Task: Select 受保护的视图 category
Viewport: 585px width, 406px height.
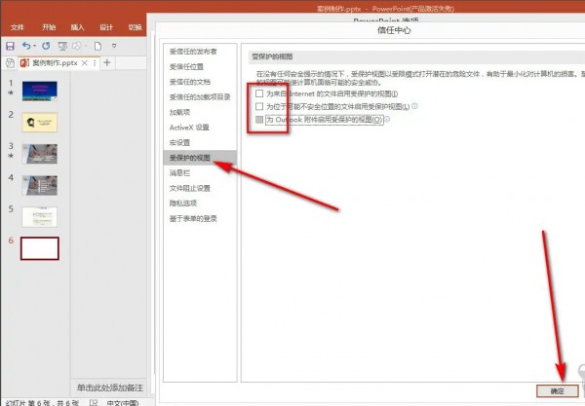Action: click(x=200, y=158)
